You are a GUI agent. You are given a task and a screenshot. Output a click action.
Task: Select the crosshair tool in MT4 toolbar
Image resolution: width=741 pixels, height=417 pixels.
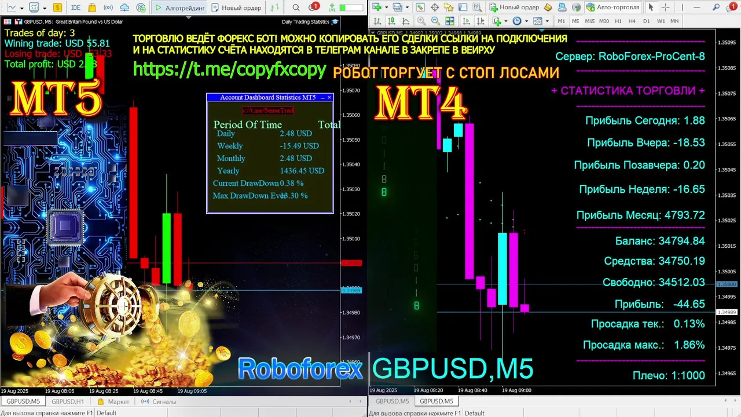pos(665,7)
